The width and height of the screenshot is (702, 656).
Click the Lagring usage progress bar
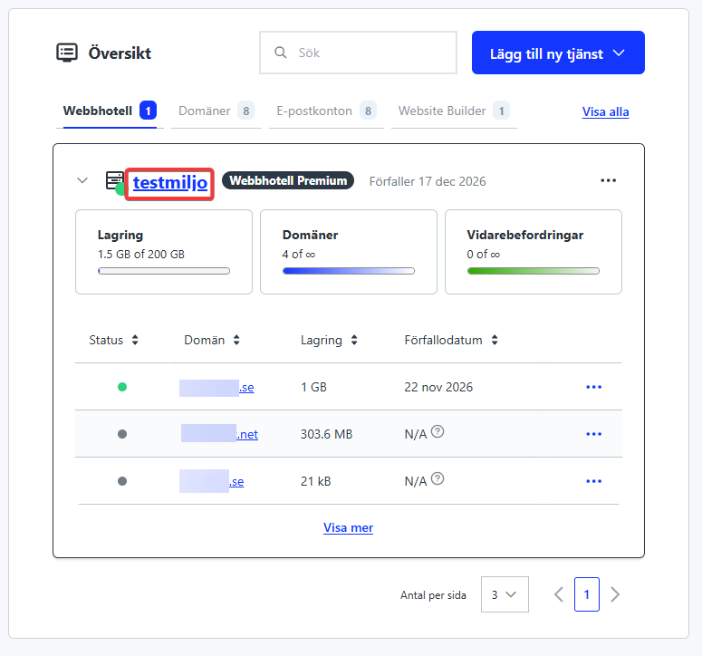(x=163, y=271)
